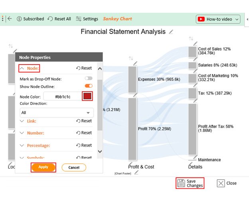The width and height of the screenshot is (249, 202).
Task: Click the Salaries 8% (248.63k) label
Action: pyautogui.click(x=217, y=65)
